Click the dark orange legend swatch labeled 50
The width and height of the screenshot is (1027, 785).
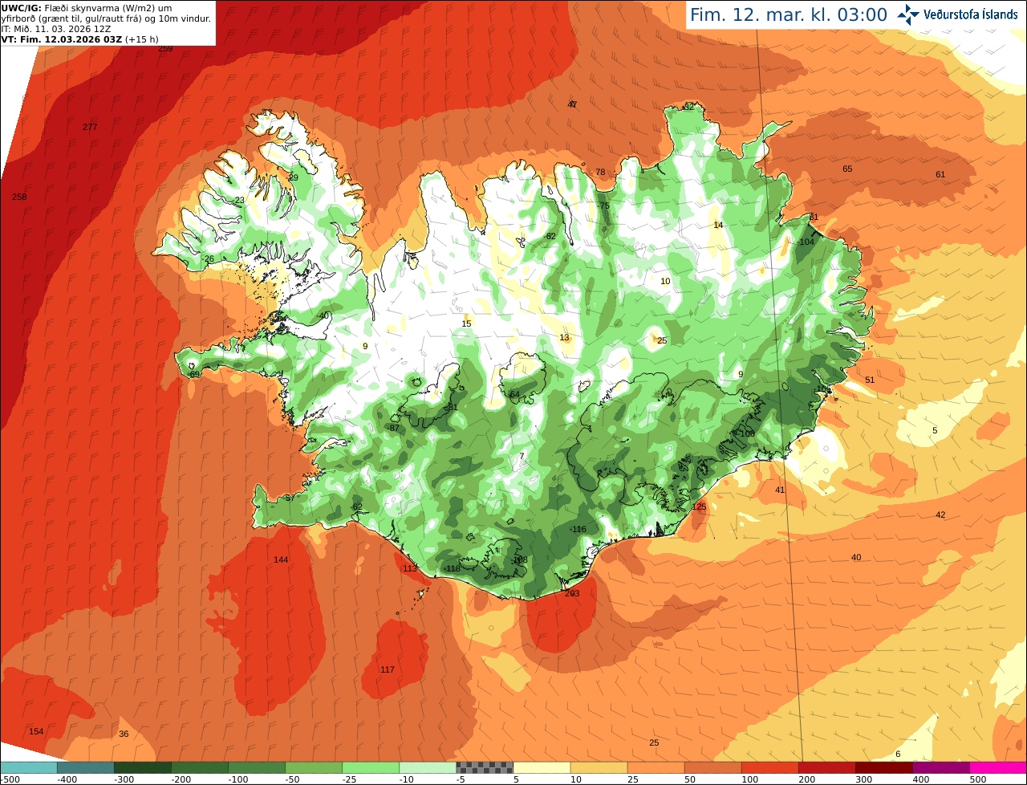point(712,767)
